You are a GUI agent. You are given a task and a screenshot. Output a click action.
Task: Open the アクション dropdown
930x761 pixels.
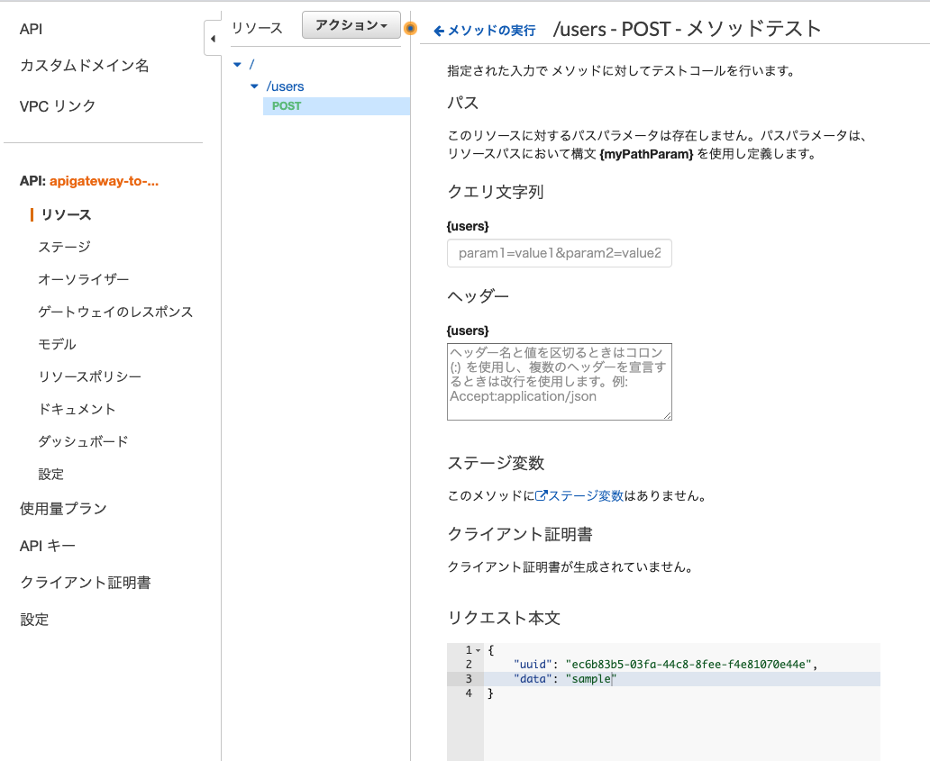(x=350, y=24)
